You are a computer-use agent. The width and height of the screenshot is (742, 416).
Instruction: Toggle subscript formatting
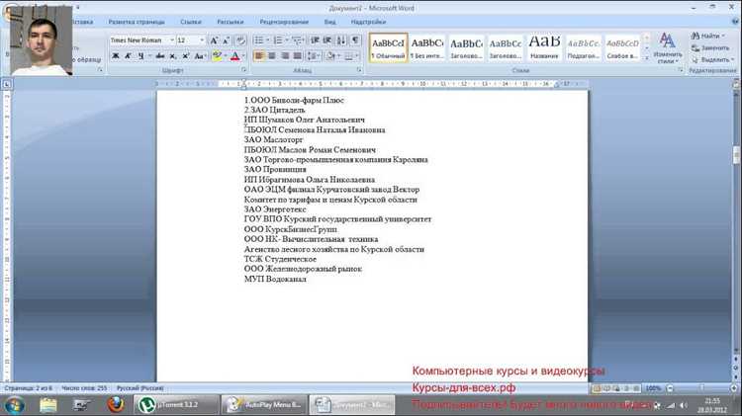point(173,56)
